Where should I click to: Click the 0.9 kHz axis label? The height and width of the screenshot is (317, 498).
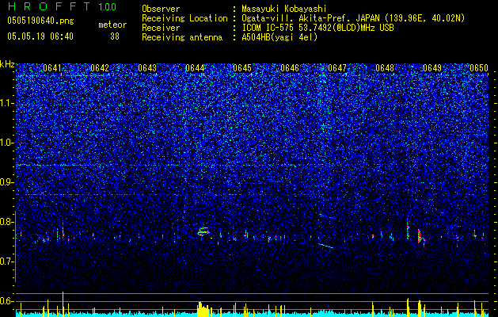tap(7, 182)
